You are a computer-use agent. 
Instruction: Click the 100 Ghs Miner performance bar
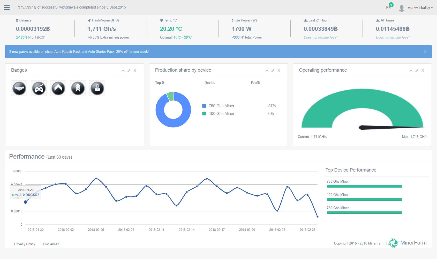point(364,199)
